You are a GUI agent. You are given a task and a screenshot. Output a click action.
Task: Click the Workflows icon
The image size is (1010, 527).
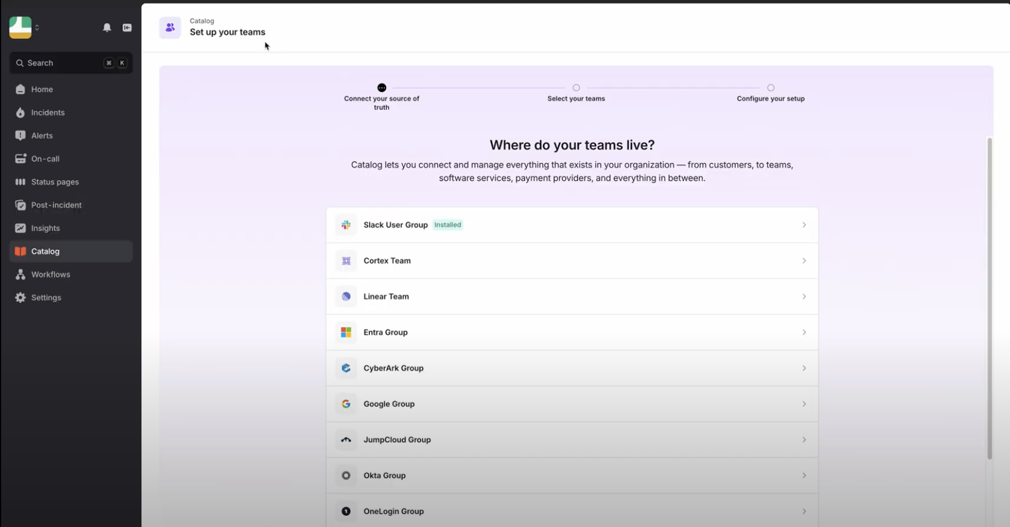point(20,274)
